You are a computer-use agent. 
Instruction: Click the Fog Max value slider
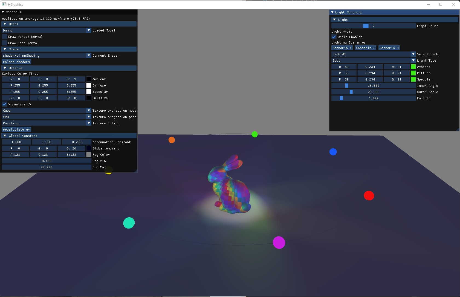[47, 167]
